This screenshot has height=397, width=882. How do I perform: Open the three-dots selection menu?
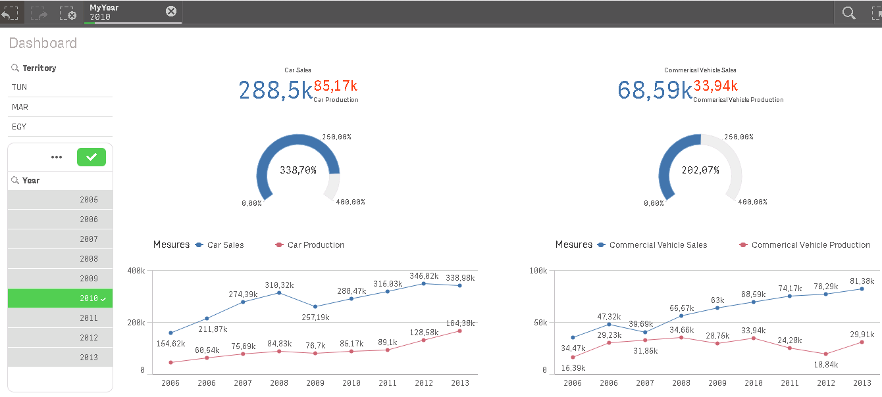[57, 157]
